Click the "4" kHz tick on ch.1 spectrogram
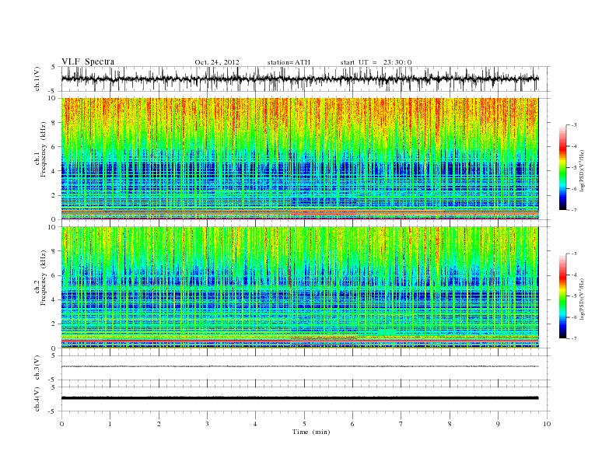 click(54, 171)
